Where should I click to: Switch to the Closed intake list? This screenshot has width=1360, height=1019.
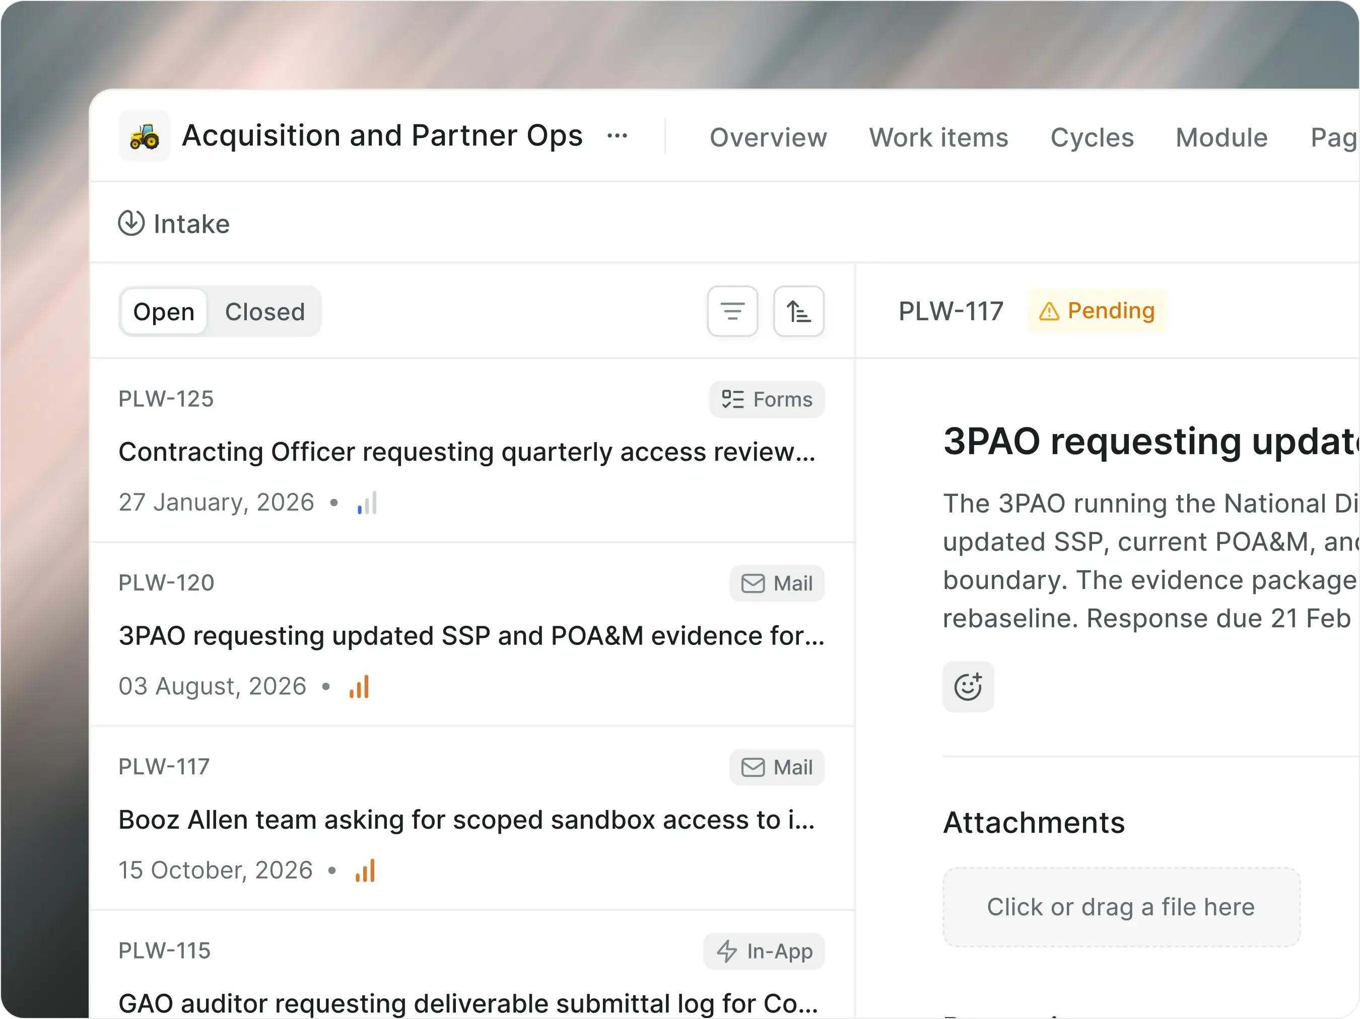[265, 312]
